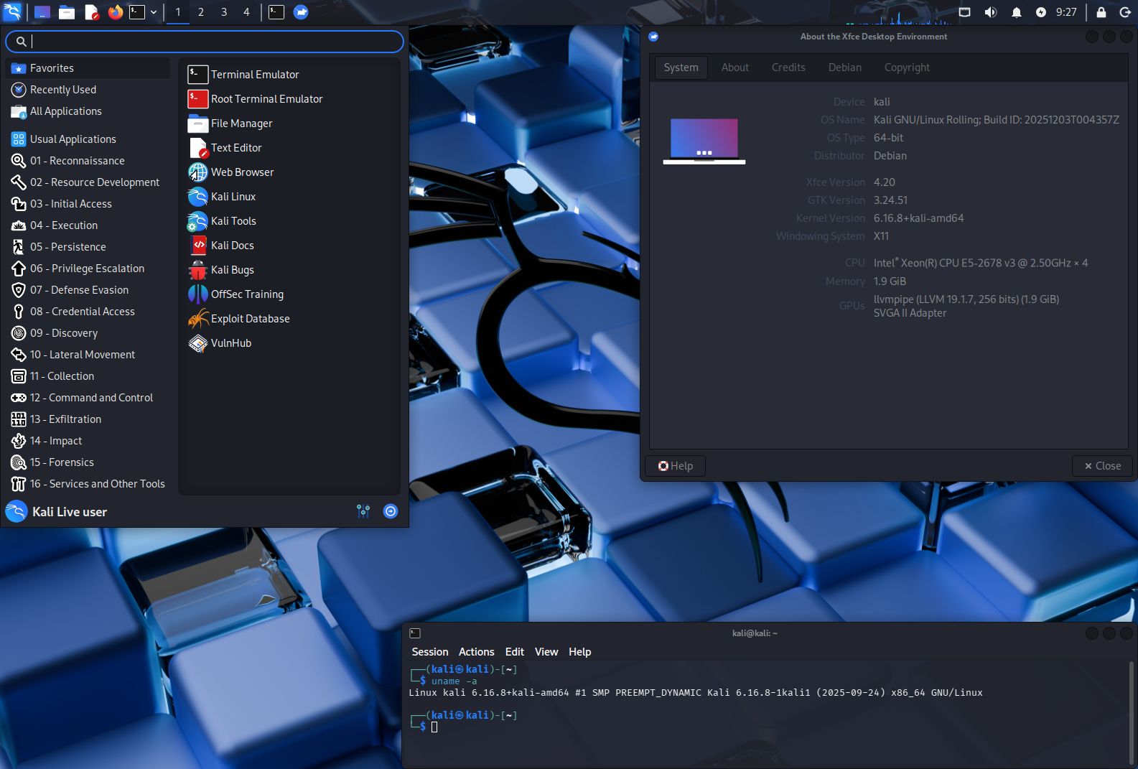Click the Help button in About dialog
This screenshot has height=769, width=1138.
tap(675, 466)
